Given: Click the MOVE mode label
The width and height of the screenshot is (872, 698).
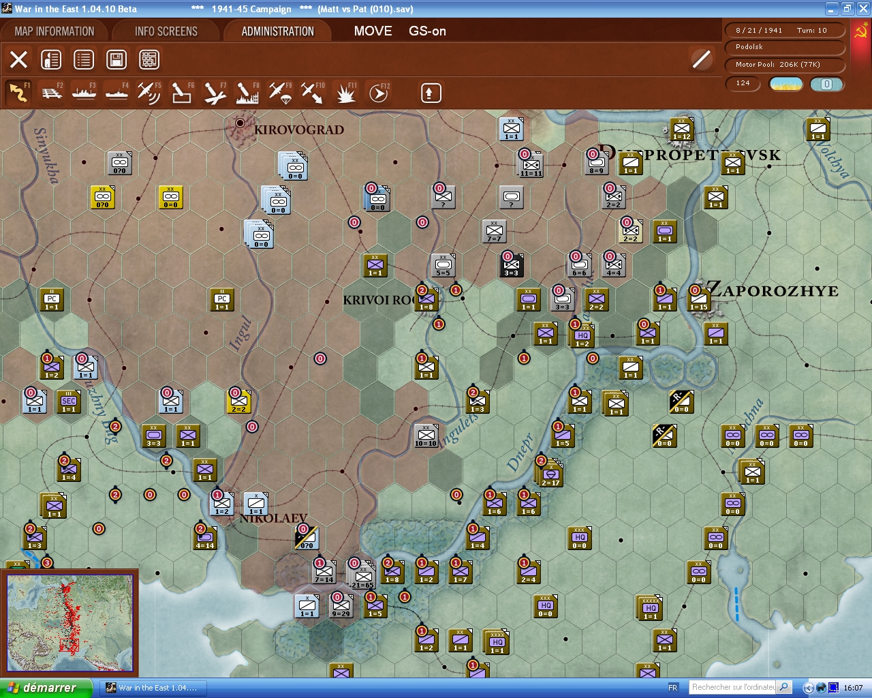Looking at the screenshot, I should [x=373, y=31].
